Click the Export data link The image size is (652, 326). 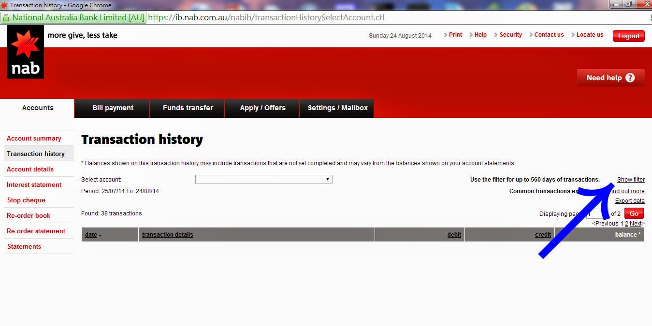[x=630, y=201]
